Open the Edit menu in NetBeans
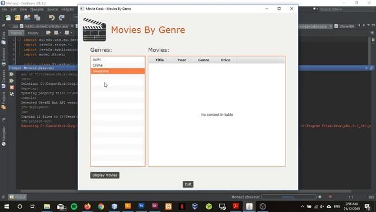Image resolution: width=376 pixels, height=212 pixels. [x=14, y=9]
